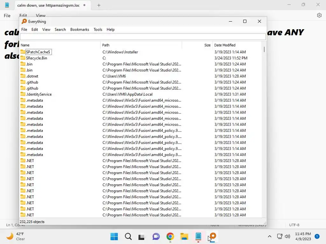This screenshot has width=326, height=244.
Task: Switch to Notepad via the taskbar icon
Action: click(x=198, y=236)
